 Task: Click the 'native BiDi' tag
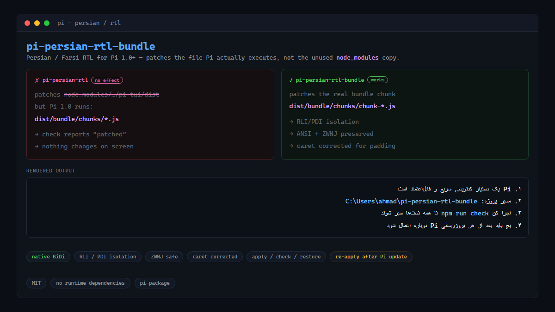[49, 257]
